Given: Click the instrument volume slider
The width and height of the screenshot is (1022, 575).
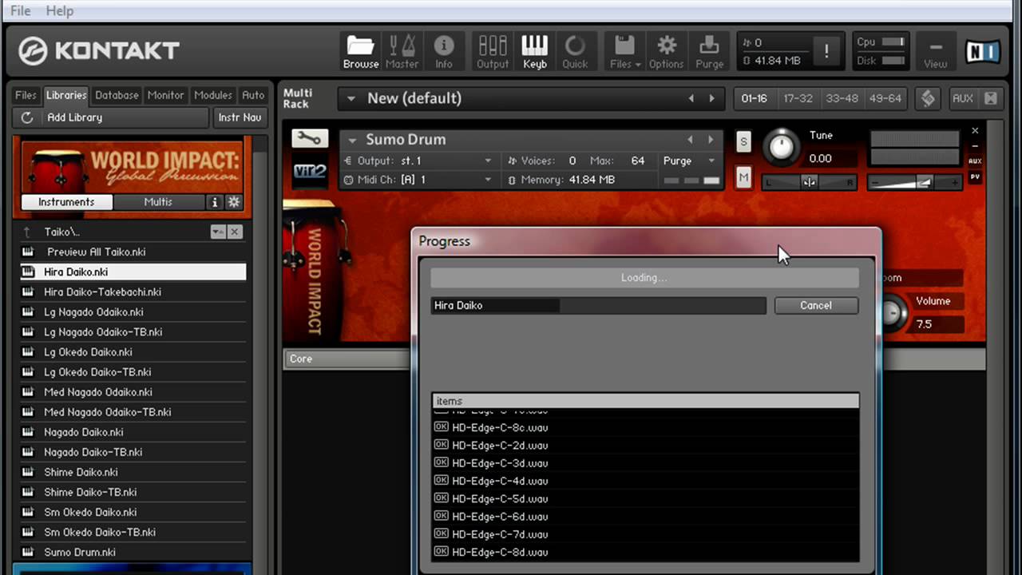Looking at the screenshot, I should pos(914,182).
